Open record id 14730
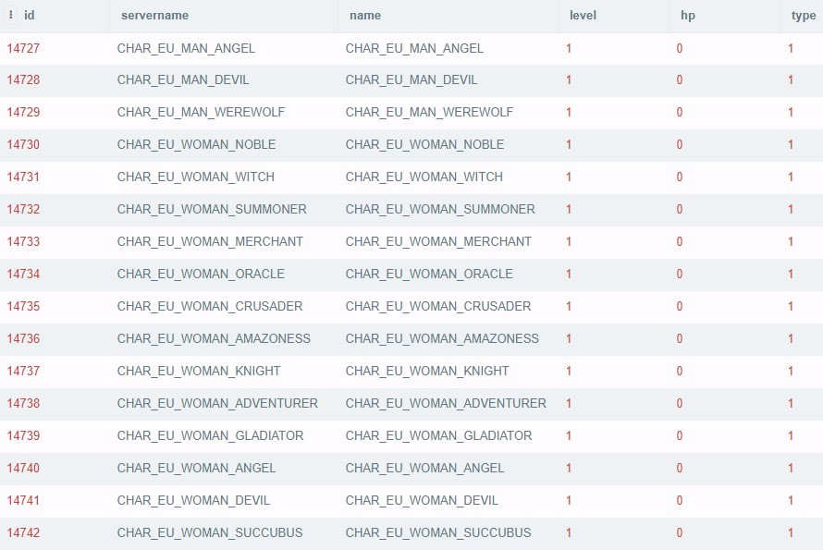The image size is (823, 550). coord(23,145)
